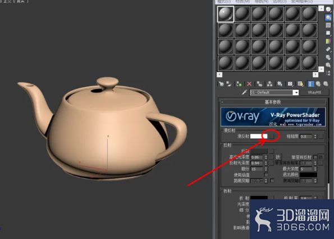Click the 高光光泽度 spinner arrows
This screenshot has height=239, width=334.
tap(266, 157)
